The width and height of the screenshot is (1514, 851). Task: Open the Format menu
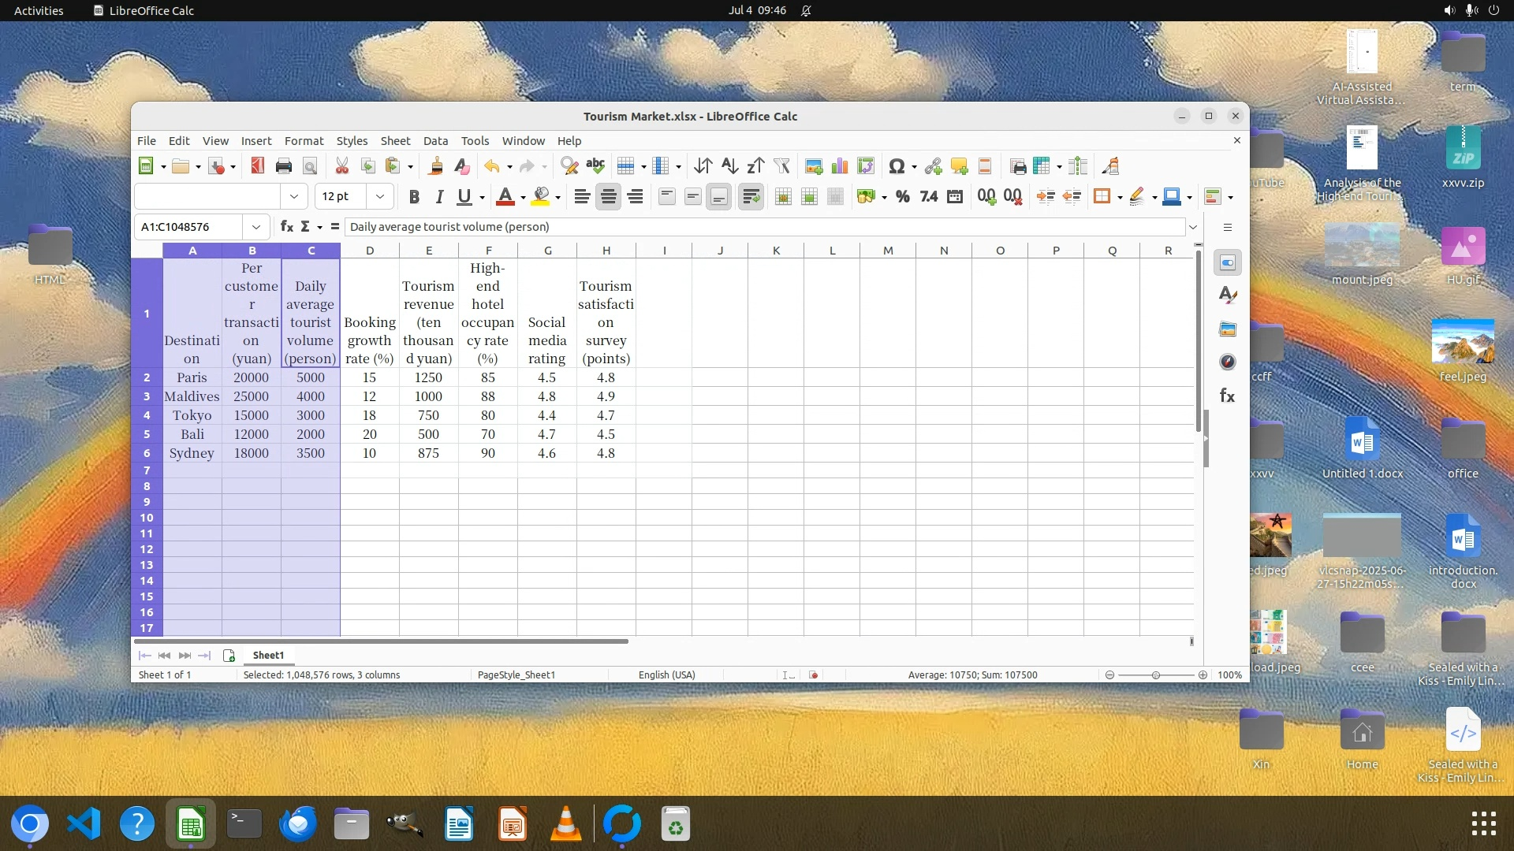304,141
